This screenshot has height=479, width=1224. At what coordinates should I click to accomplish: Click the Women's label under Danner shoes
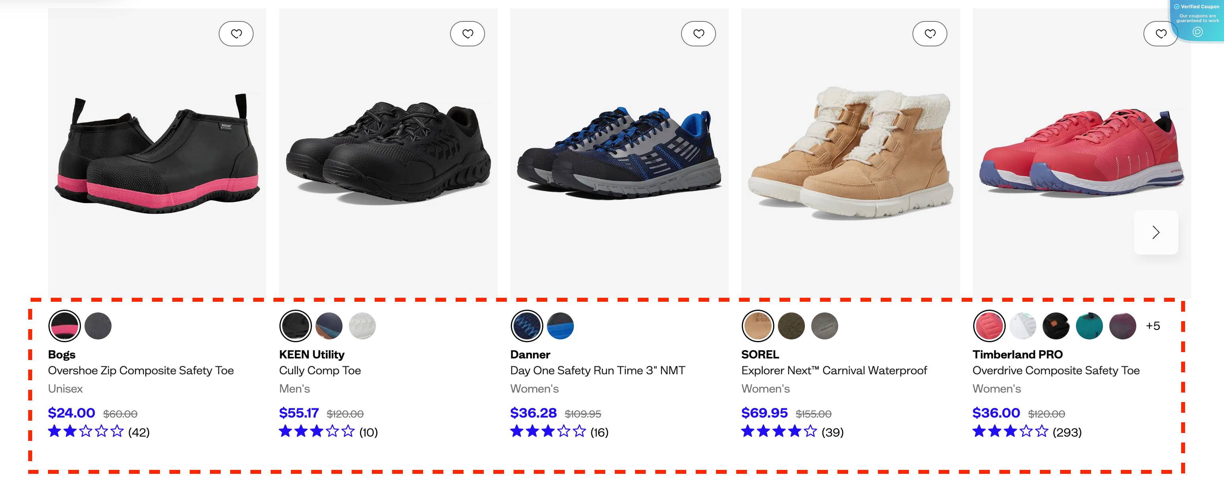pyautogui.click(x=535, y=388)
